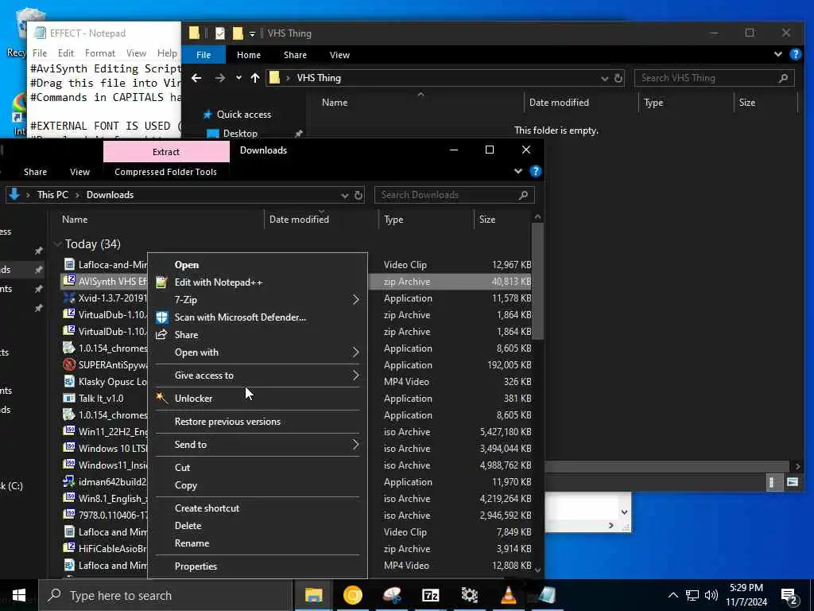Select the SUPERAntiSpyware file icon
Viewport: 814px width, 611px height.
coord(69,364)
